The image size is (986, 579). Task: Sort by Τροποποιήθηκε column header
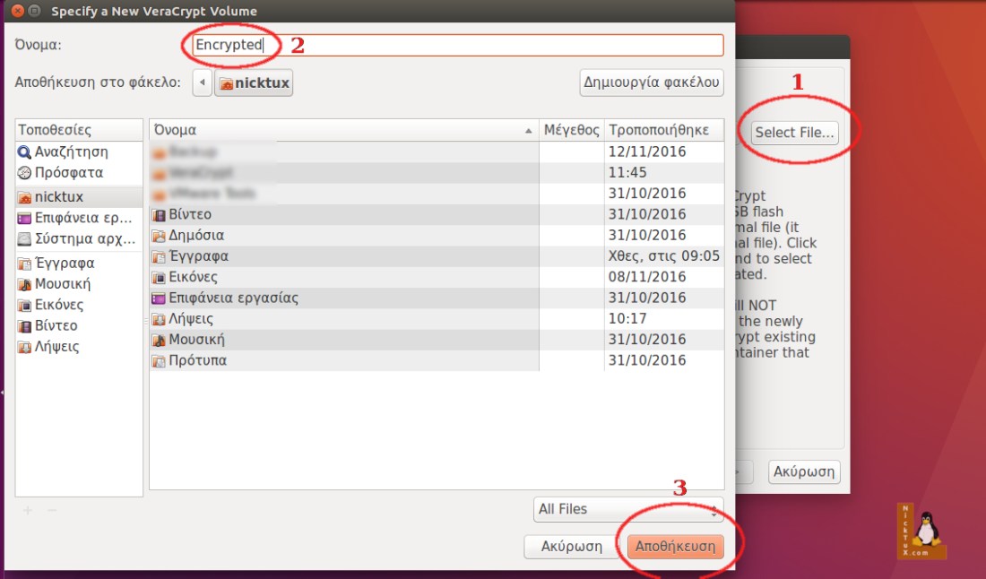click(x=663, y=130)
